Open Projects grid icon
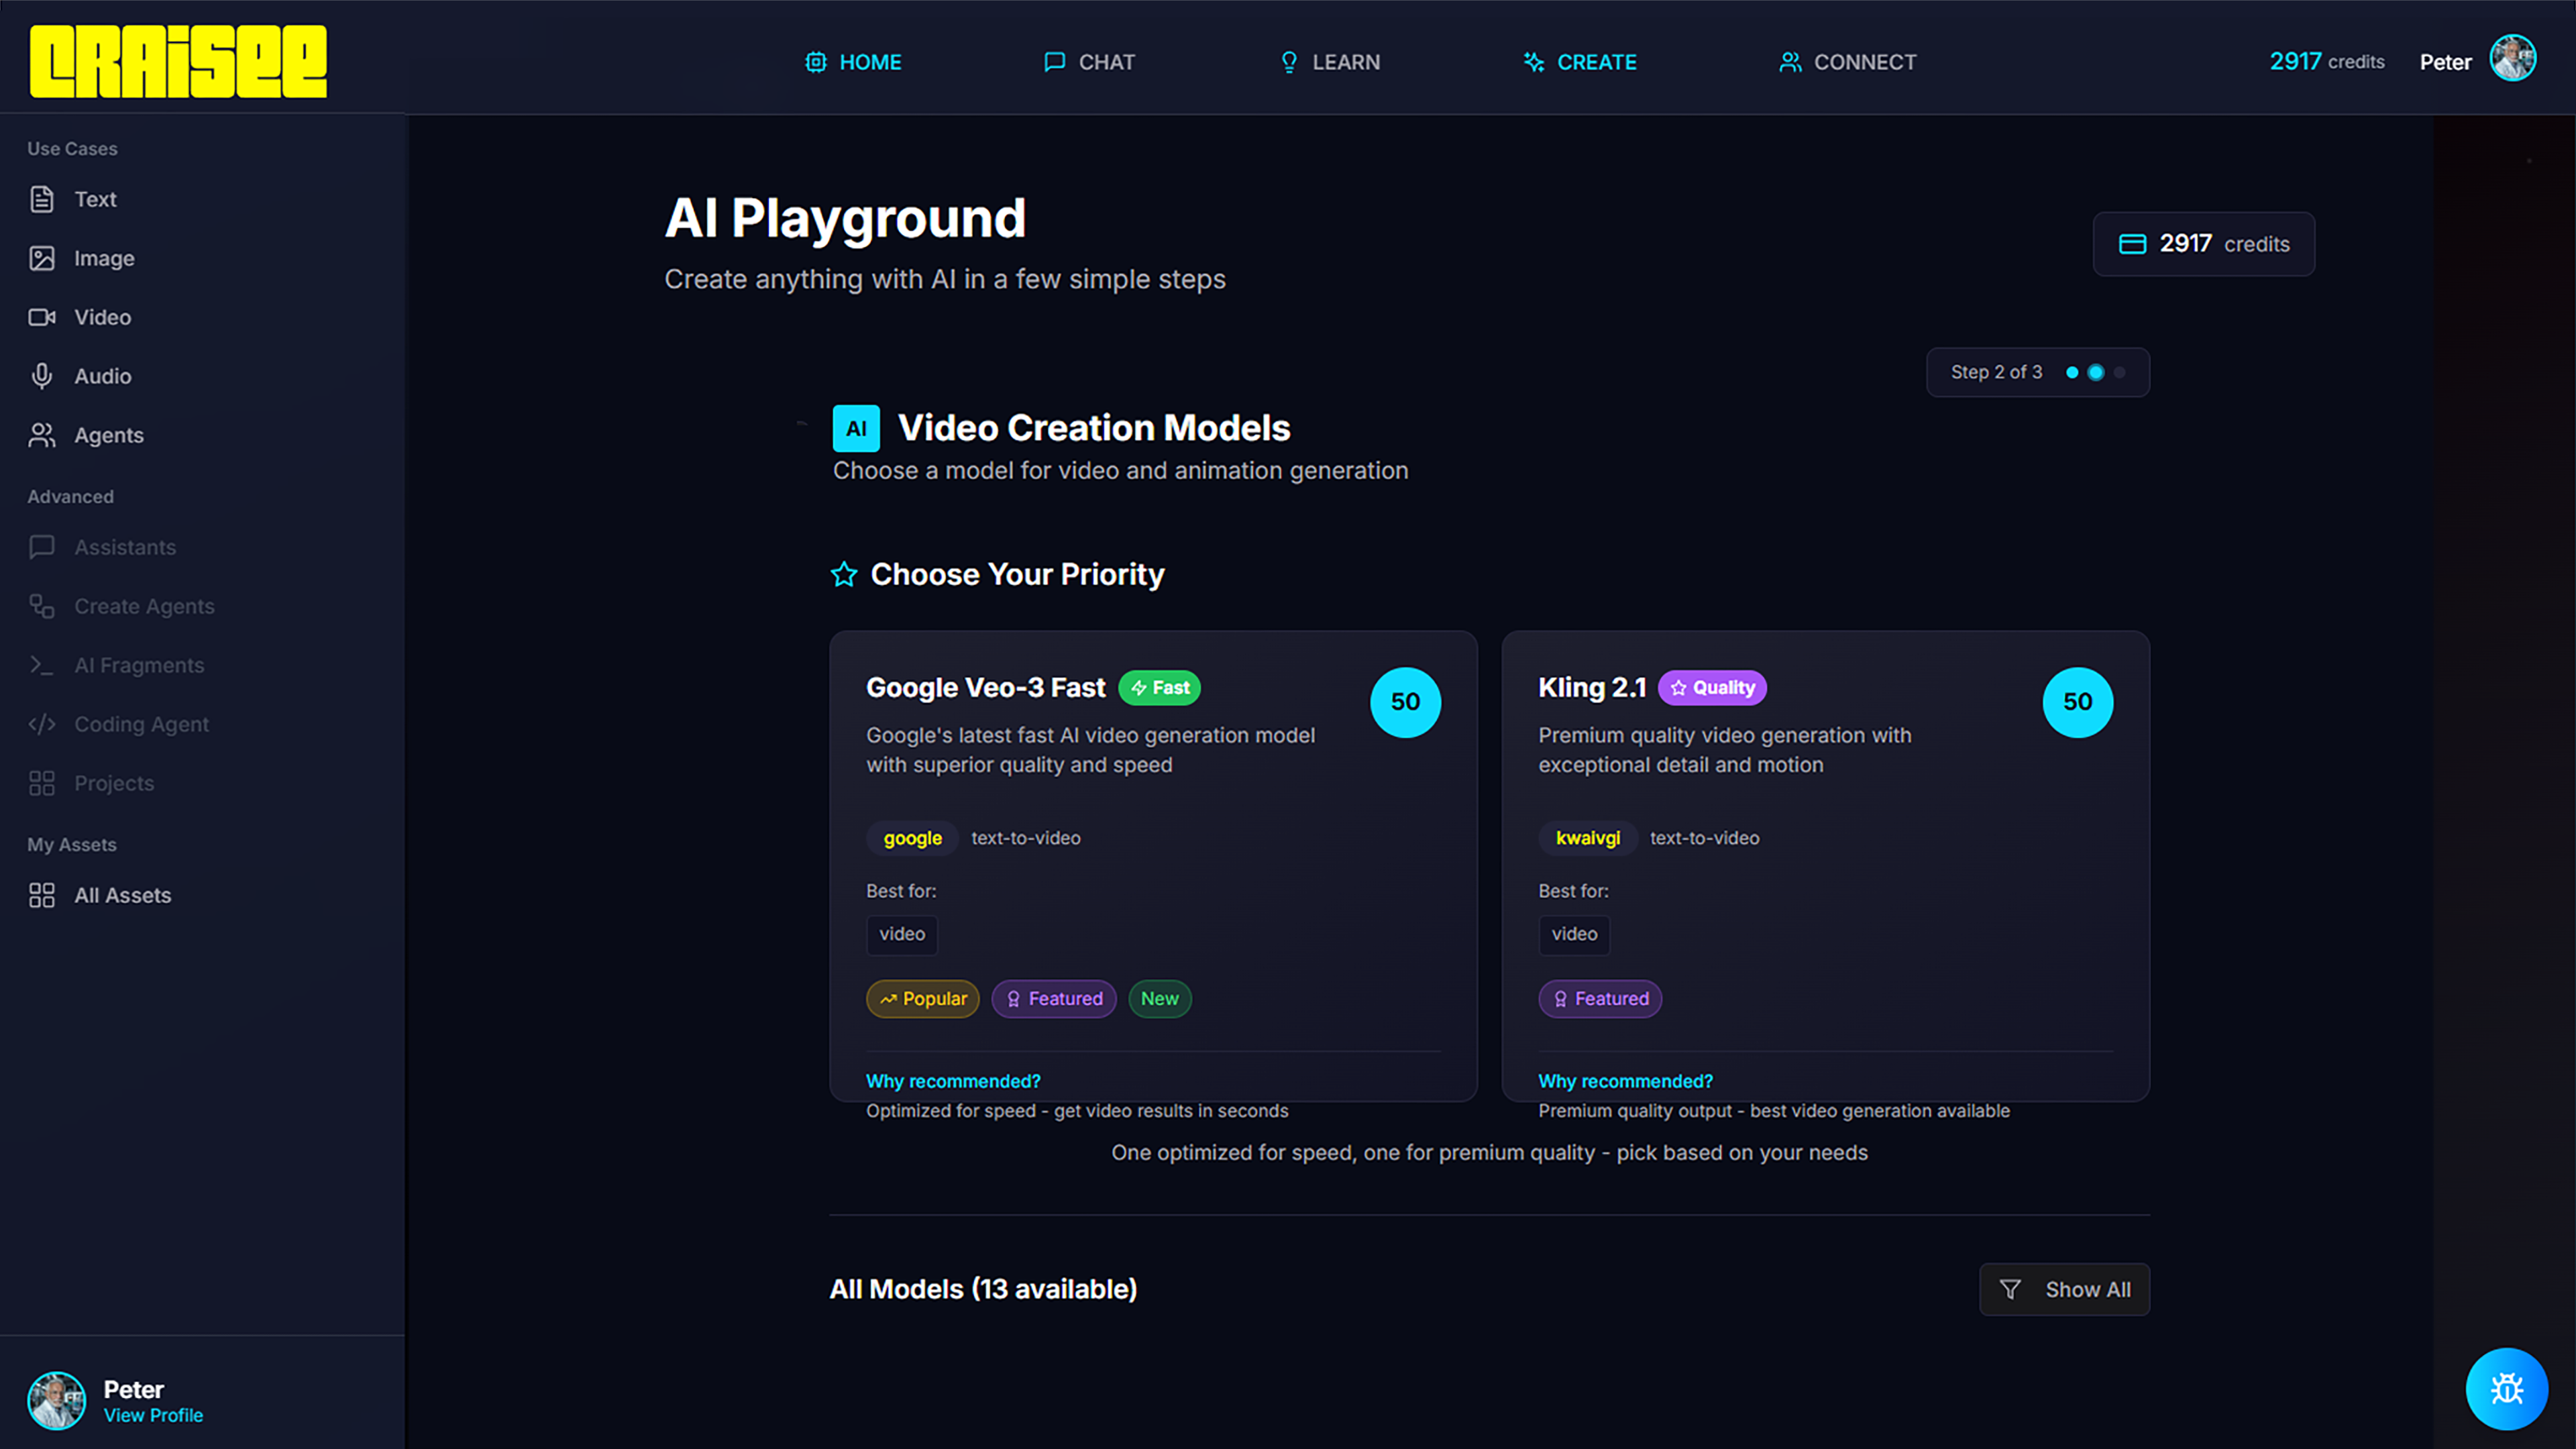The image size is (2576, 1449). (42, 783)
